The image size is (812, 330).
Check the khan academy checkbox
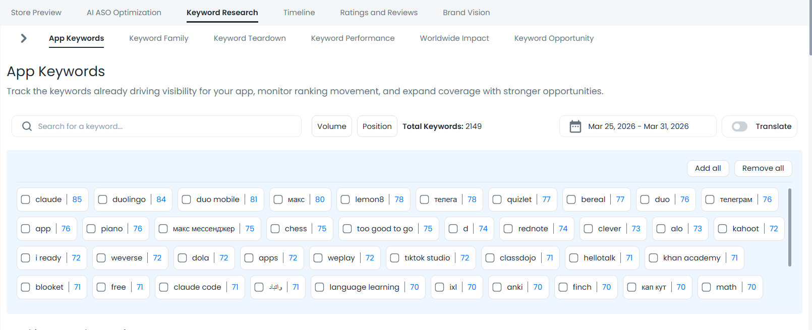tap(653, 258)
